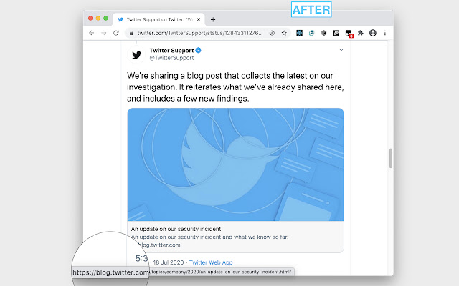
Task: Click the yellow minimize window button
Action: [x=98, y=19]
